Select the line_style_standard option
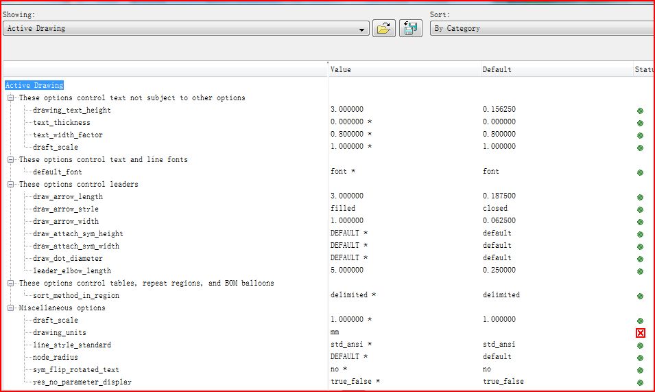The height and width of the screenshot is (392, 655). pyautogui.click(x=72, y=345)
